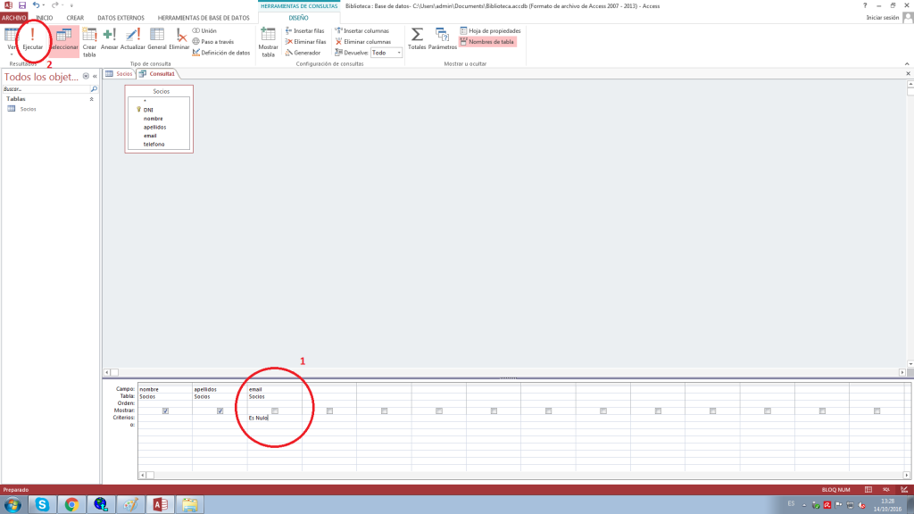Click Insertar filas in the ribbon
Viewport: 914px width, 514px height.
[304, 30]
